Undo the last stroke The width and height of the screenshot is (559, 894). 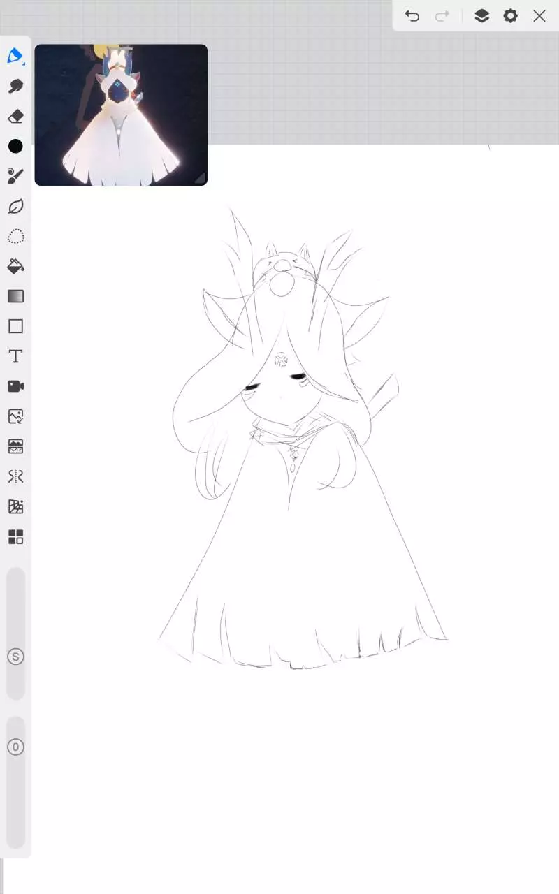coord(412,16)
